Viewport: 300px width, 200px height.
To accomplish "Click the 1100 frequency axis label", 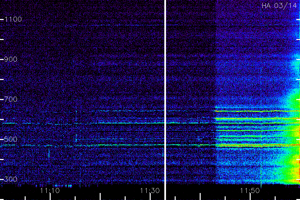I will 13,19.
